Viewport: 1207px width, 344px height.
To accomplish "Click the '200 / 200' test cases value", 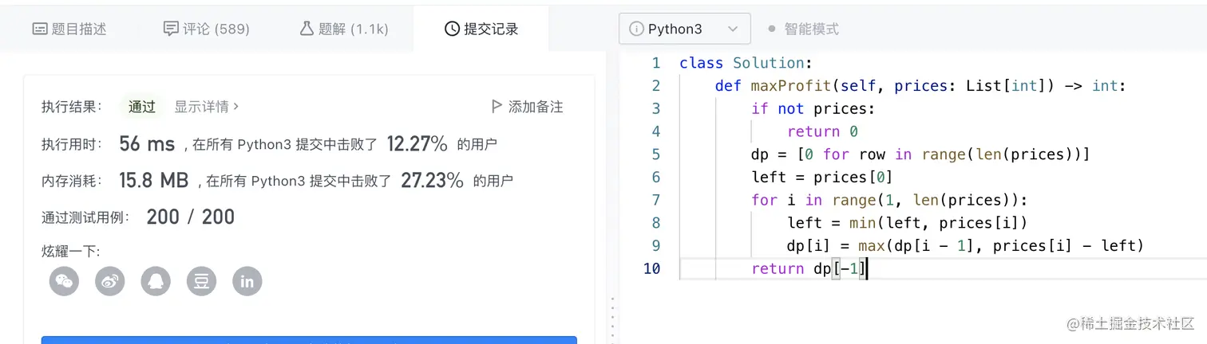I will pyautogui.click(x=191, y=217).
